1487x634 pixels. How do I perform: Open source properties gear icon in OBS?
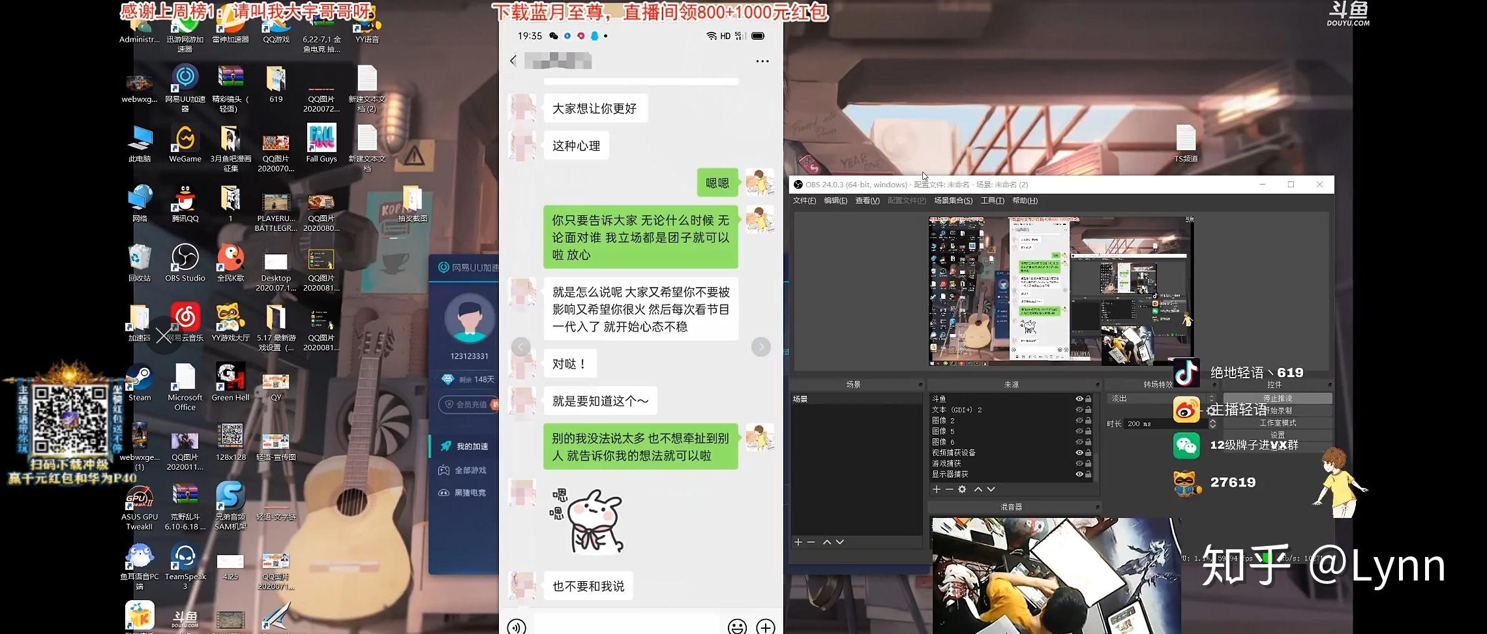click(x=962, y=489)
